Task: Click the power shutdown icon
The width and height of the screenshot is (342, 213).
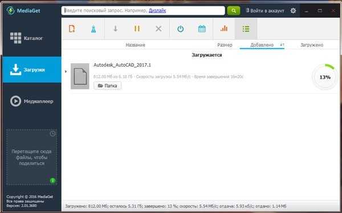Action: click(180, 28)
